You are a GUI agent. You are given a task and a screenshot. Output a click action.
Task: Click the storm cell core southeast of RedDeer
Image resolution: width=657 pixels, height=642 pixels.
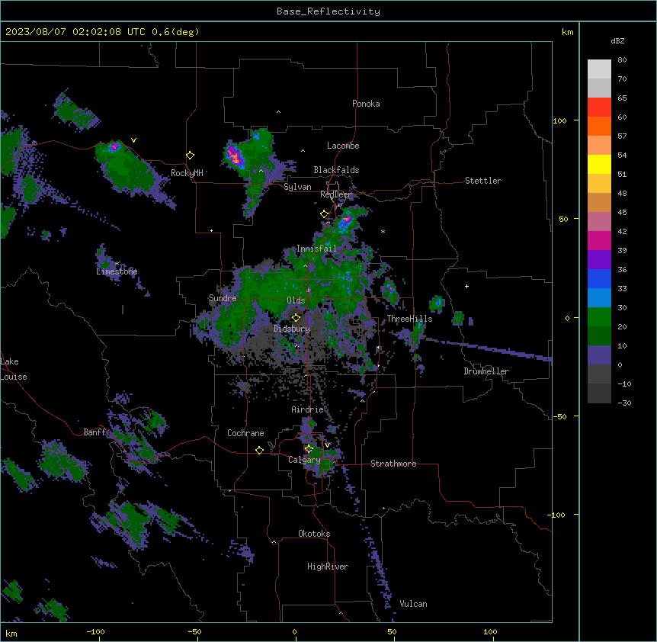(345, 221)
